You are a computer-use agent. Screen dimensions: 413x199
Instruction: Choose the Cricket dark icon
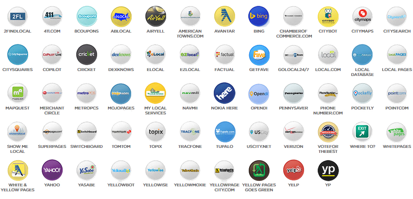click(87, 55)
